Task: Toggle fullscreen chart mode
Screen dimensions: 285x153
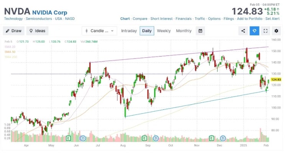Action: pos(265,31)
